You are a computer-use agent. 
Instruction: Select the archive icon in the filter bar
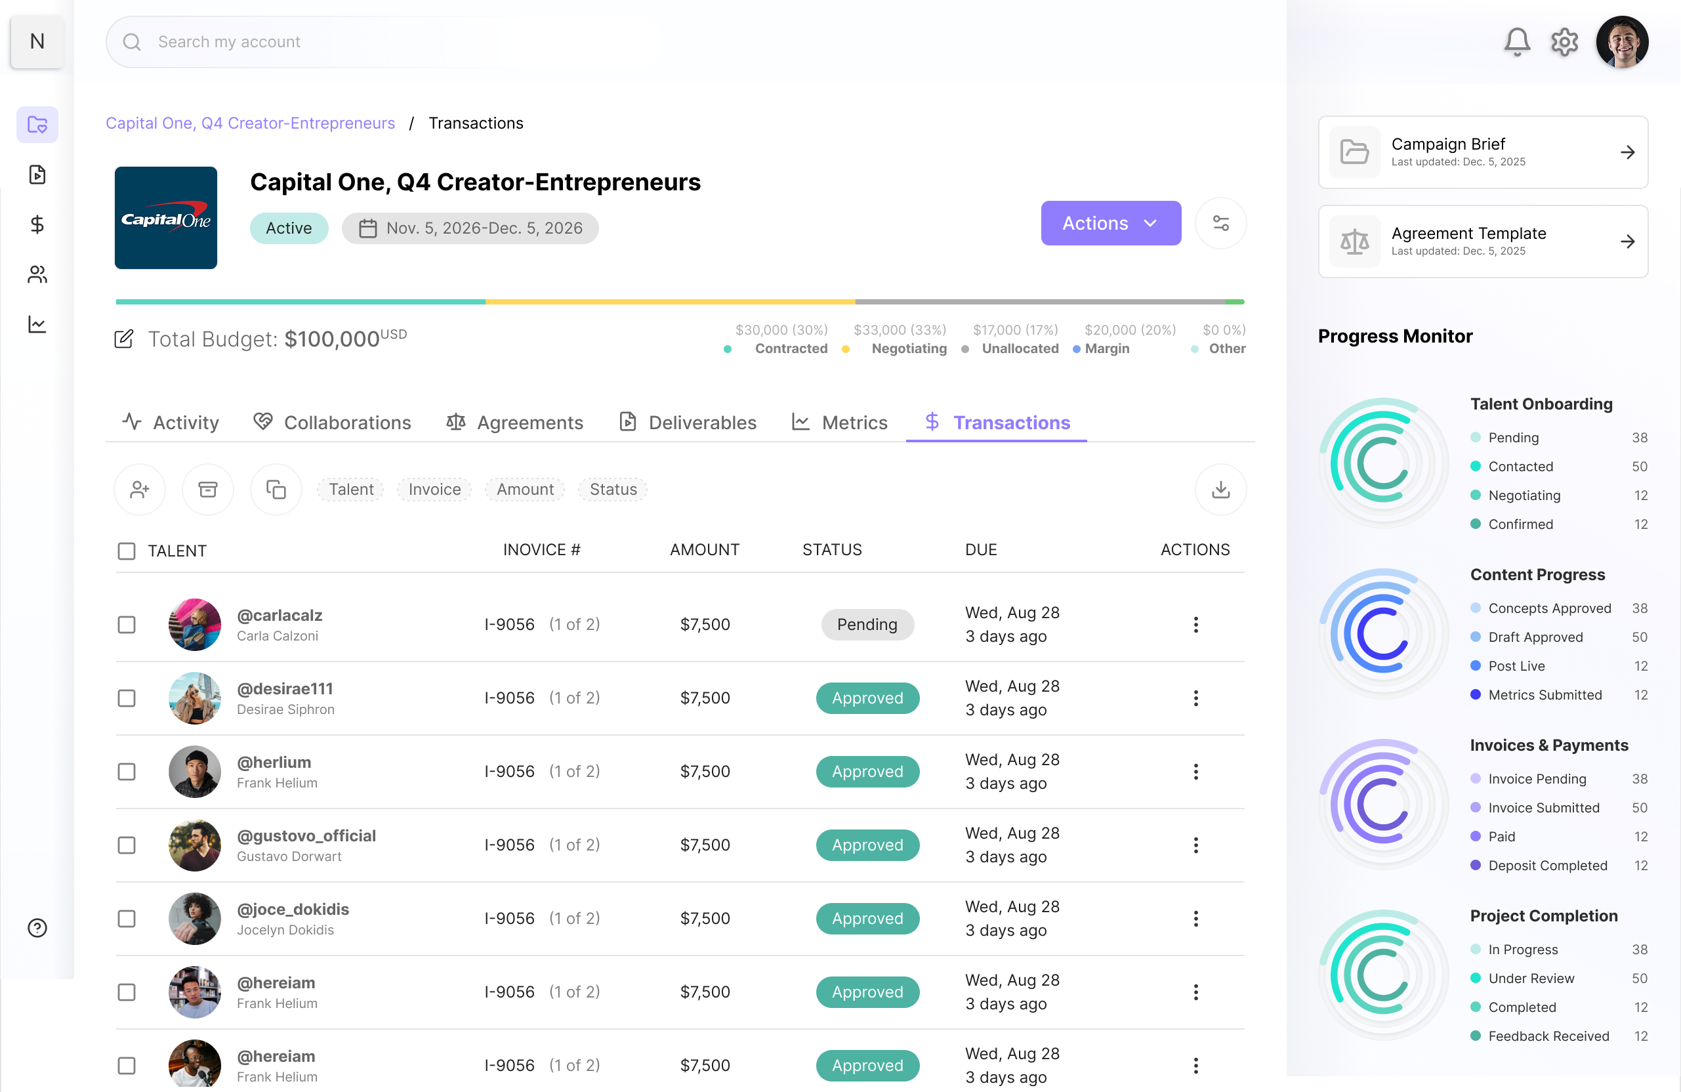207,489
